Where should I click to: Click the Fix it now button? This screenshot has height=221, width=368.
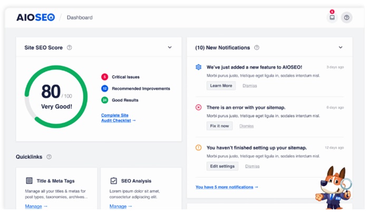pos(219,126)
